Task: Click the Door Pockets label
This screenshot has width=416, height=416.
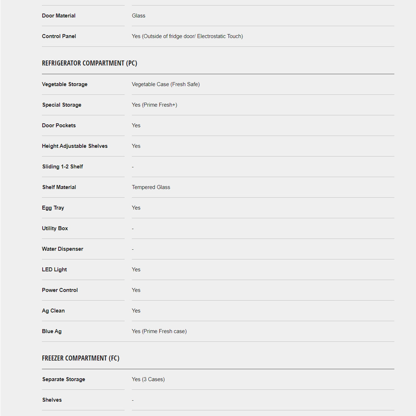Action: point(59,126)
